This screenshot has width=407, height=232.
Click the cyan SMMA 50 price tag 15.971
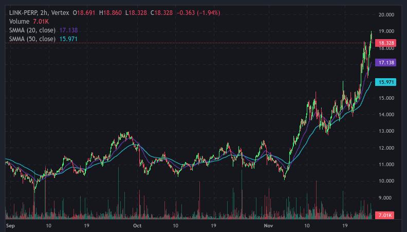pos(386,82)
